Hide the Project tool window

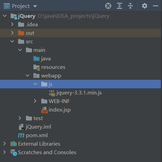pos(156,6)
